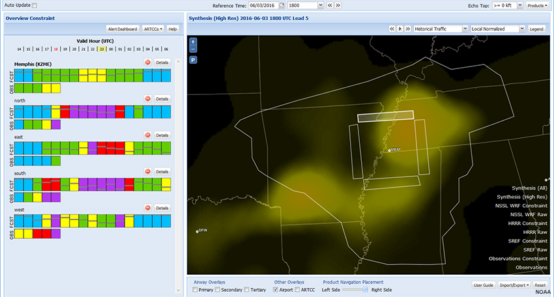This screenshot has height=297, width=554.
Task: Remove the south constraint row
Action: (148, 172)
